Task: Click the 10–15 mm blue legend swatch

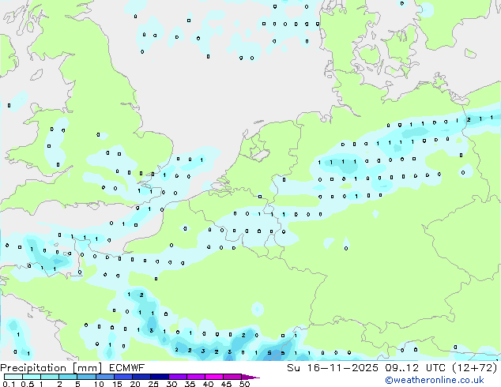Action: click(105, 377)
